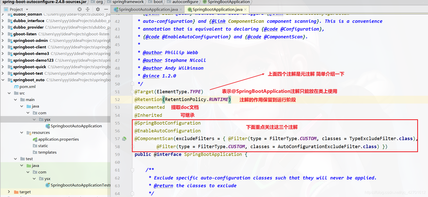Expand the springboot-quick project node
Screen dimensions: 428x197
click(x=3, y=67)
